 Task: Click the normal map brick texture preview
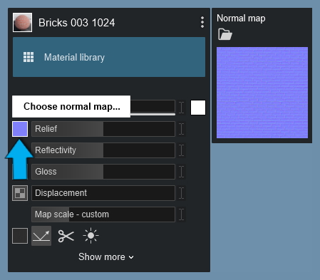pyautogui.click(x=262, y=93)
